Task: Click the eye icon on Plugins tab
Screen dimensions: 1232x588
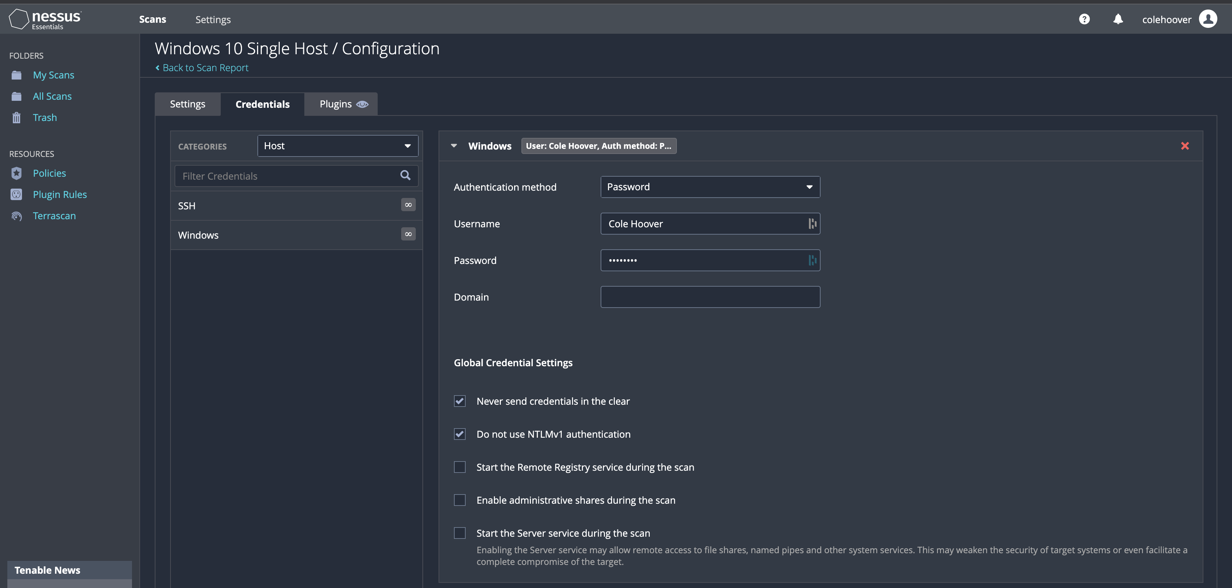Action: pyautogui.click(x=362, y=104)
